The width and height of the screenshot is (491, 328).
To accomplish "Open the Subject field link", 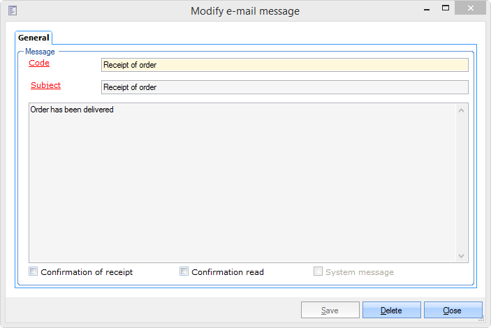I will click(x=45, y=85).
